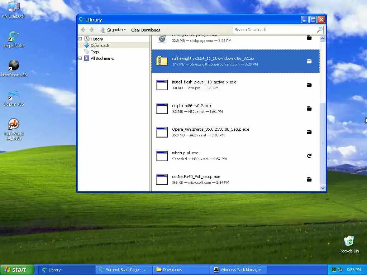Screen dimensions: 367x275
Task: Click the scrollbar up arrow in downloads list
Action: tap(323, 38)
